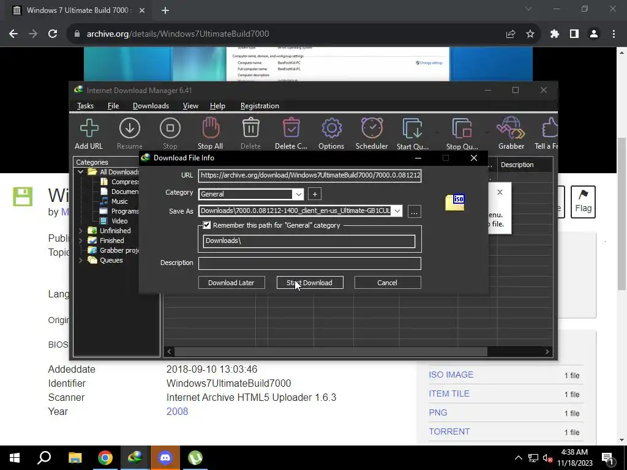Image resolution: width=627 pixels, height=470 pixels.
Task: Go back with Chrome back arrow
Action: 13,34
